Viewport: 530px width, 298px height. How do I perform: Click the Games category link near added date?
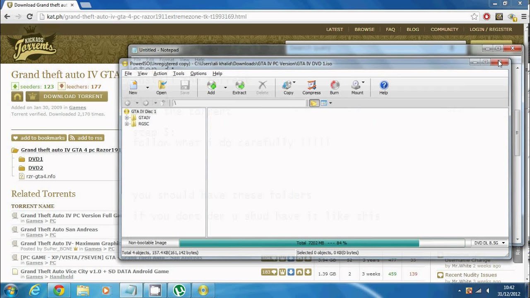click(77, 108)
